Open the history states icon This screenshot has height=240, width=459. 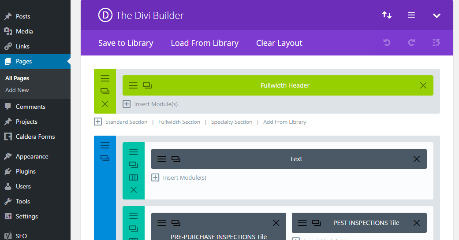pos(436,43)
